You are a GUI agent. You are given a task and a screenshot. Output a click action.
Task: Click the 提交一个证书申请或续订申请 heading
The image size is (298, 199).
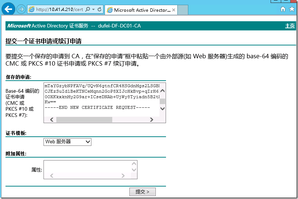click(44, 41)
